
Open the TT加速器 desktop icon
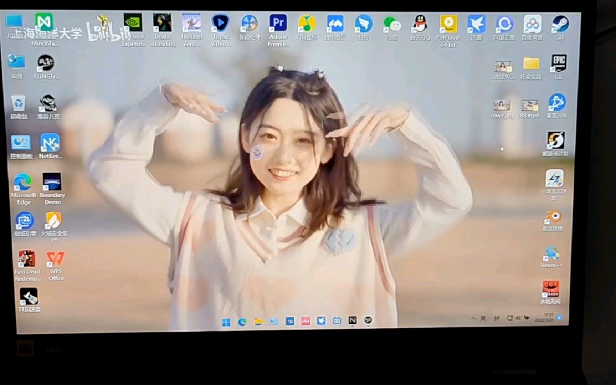tap(29, 300)
